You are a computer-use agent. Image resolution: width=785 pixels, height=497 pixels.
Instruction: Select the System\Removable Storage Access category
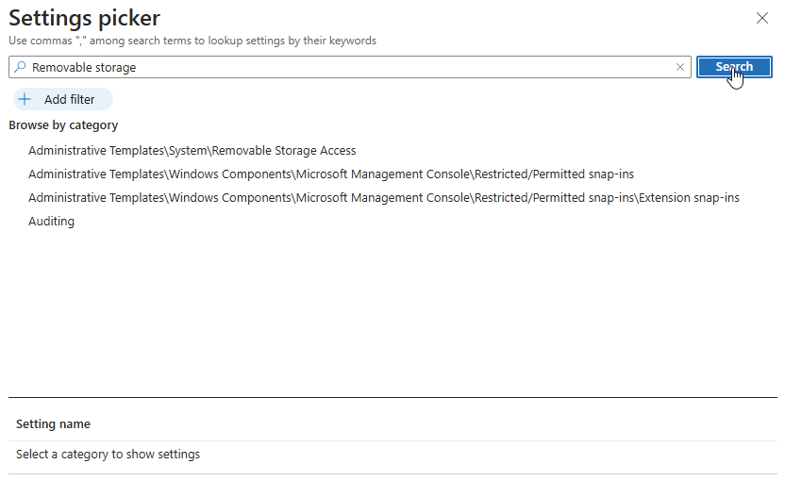click(x=192, y=150)
